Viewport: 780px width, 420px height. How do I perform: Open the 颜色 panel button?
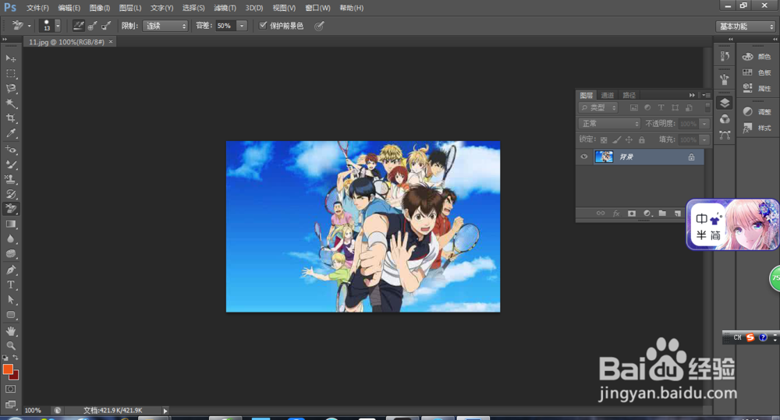coord(757,57)
